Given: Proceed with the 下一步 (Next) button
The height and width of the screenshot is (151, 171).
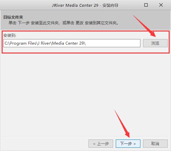Looking at the screenshot, I should pos(128,143).
